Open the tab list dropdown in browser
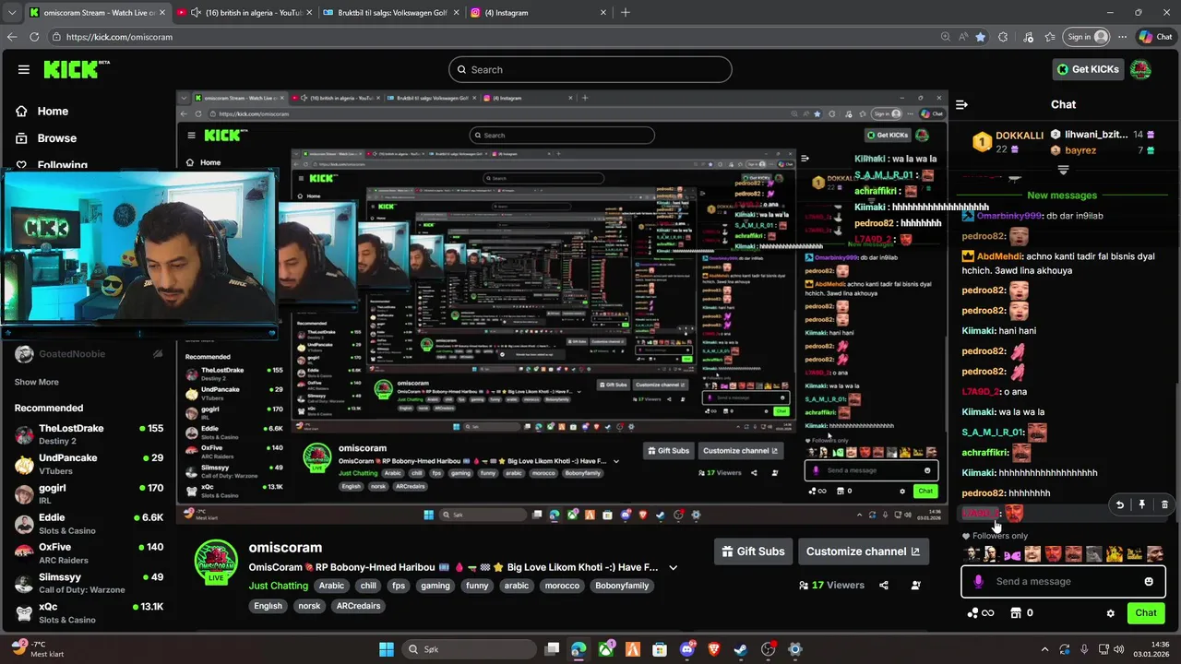Screen dimensions: 1181x664 pyautogui.click(x=12, y=13)
